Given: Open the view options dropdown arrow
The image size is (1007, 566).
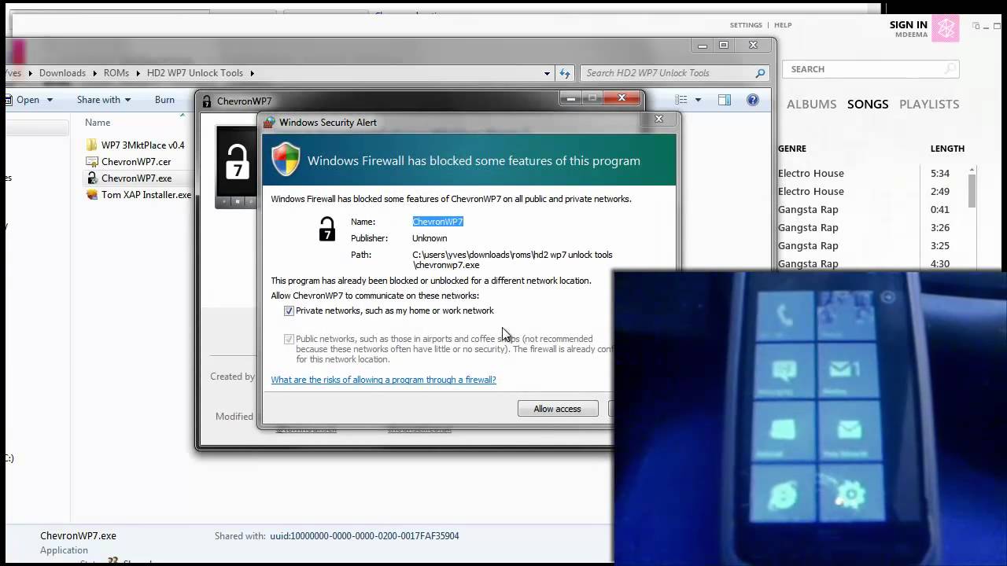Looking at the screenshot, I should pos(697,100).
